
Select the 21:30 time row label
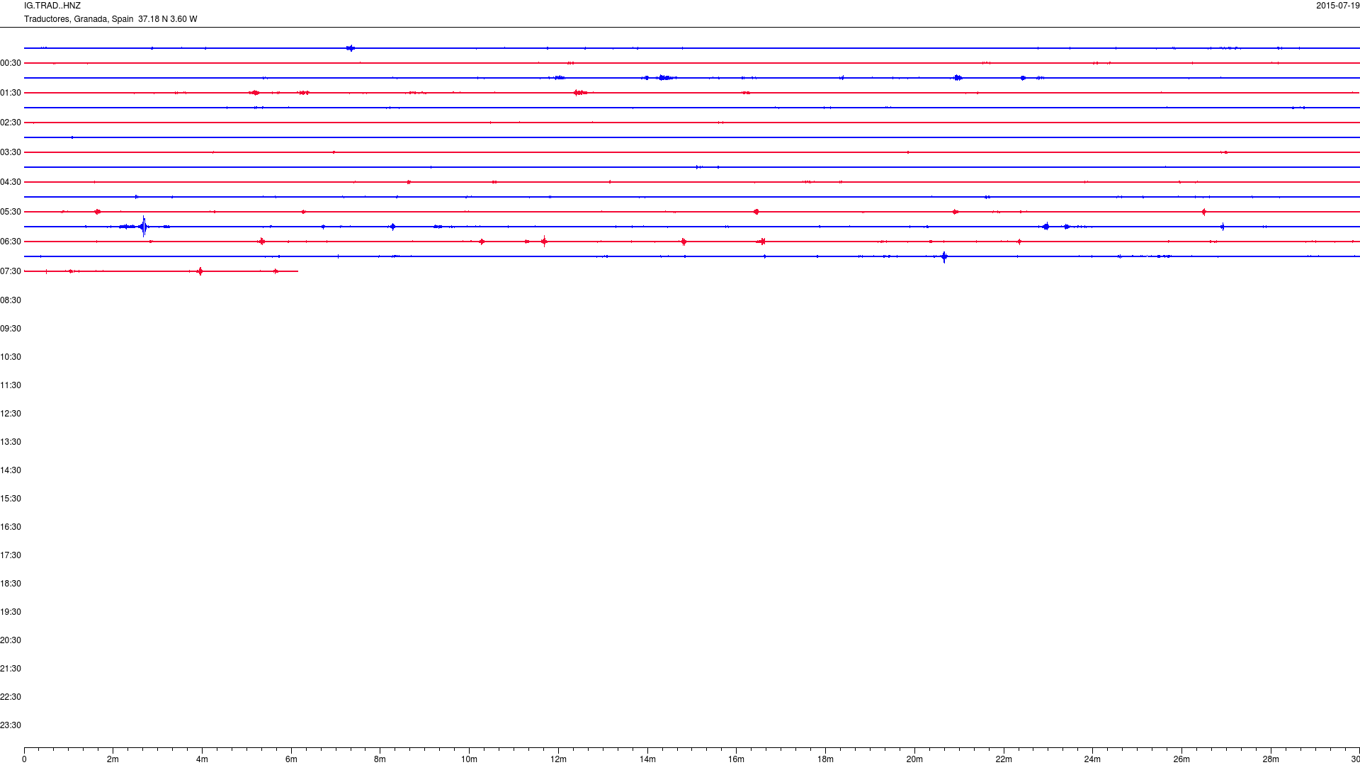pyautogui.click(x=11, y=669)
